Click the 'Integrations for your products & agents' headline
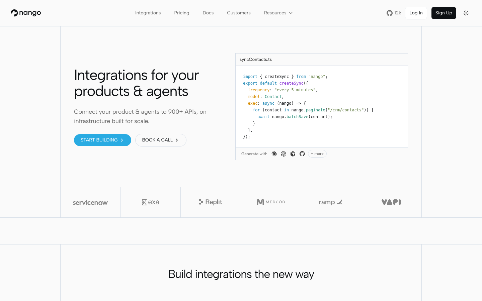The width and height of the screenshot is (482, 301). pyautogui.click(x=137, y=83)
